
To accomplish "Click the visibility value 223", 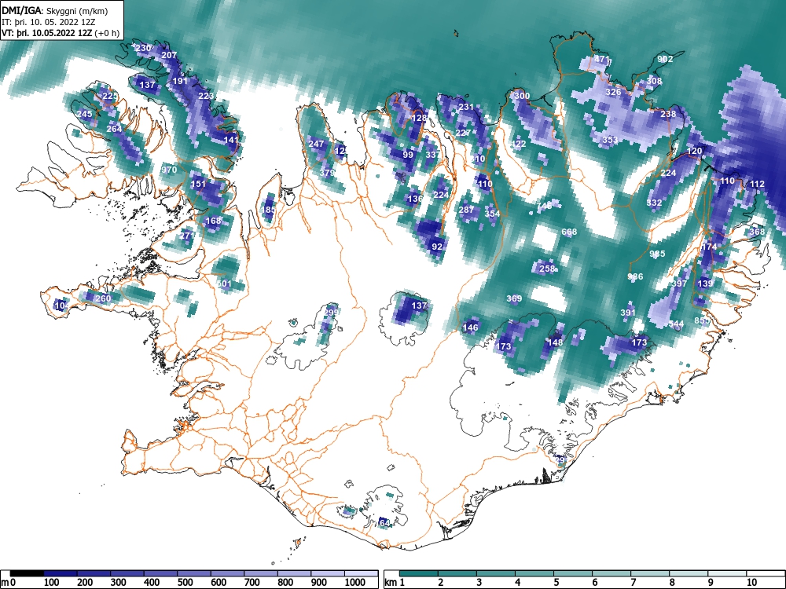I will point(206,96).
